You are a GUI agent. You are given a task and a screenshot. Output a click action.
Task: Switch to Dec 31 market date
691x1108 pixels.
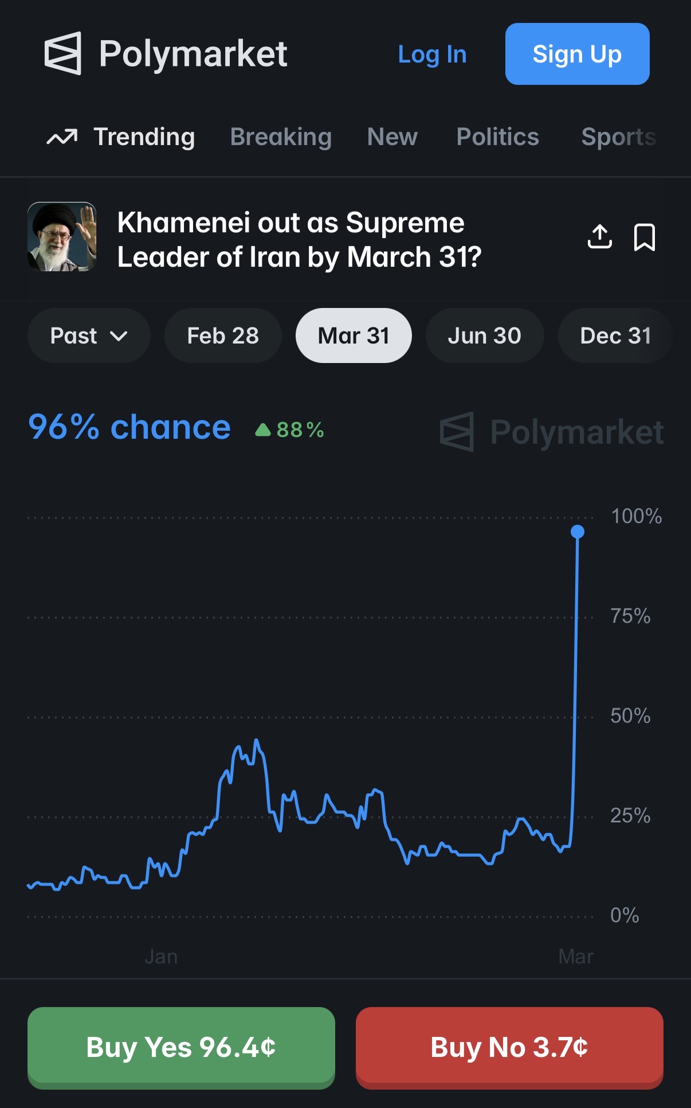615,335
